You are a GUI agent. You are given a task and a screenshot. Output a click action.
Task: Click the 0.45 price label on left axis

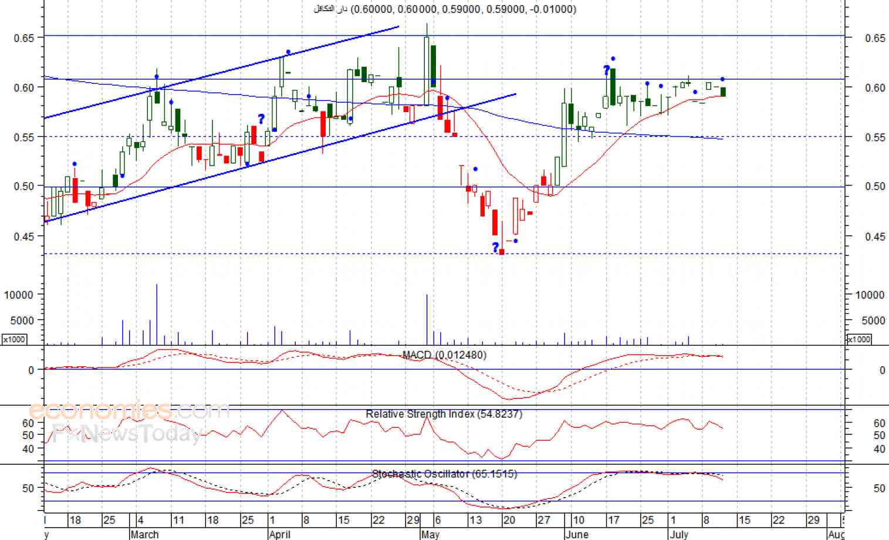click(24, 237)
